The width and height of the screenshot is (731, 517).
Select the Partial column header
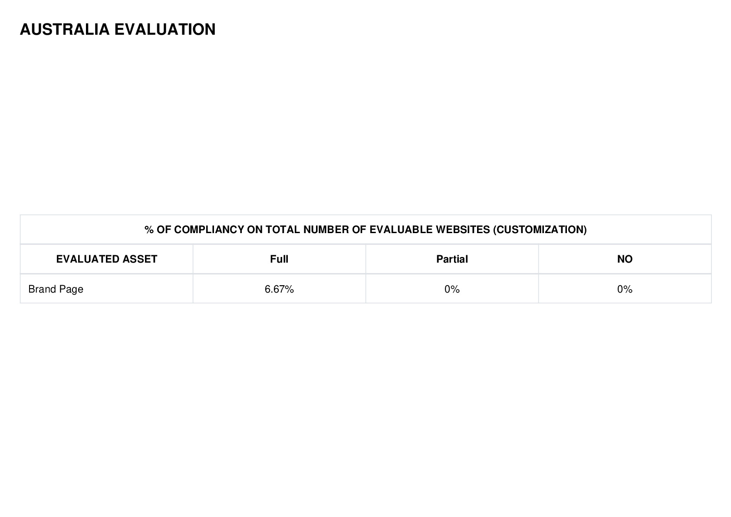pos(452,259)
